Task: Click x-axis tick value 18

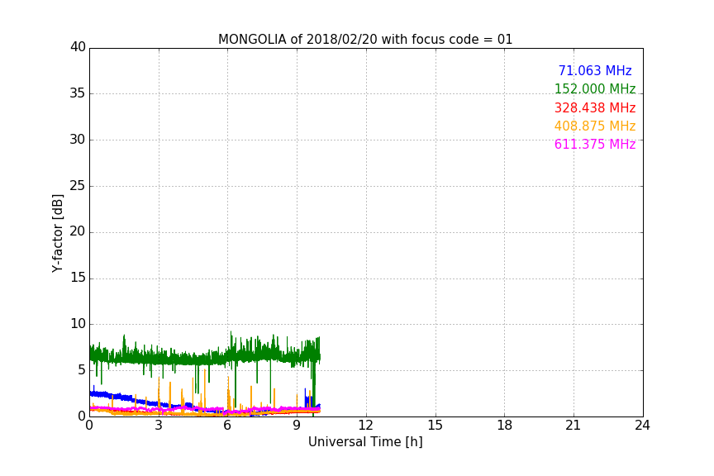Action: click(x=504, y=426)
